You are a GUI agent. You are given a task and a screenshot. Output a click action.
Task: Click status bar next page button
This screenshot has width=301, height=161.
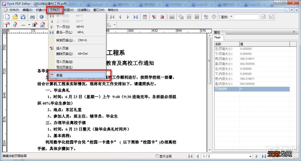(x=257, y=156)
